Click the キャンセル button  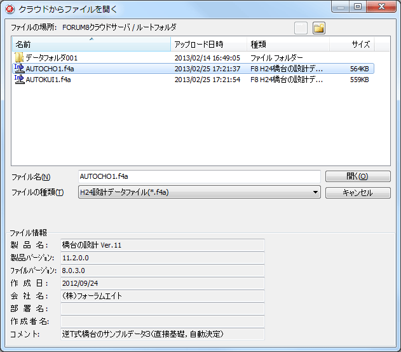[x=358, y=193]
